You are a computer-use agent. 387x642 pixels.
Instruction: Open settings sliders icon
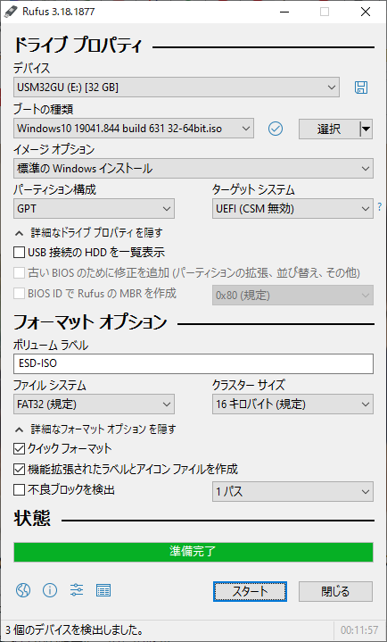pos(77,590)
